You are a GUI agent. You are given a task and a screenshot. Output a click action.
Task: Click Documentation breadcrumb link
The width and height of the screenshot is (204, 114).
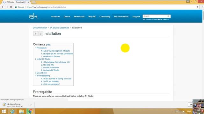coord(40,28)
